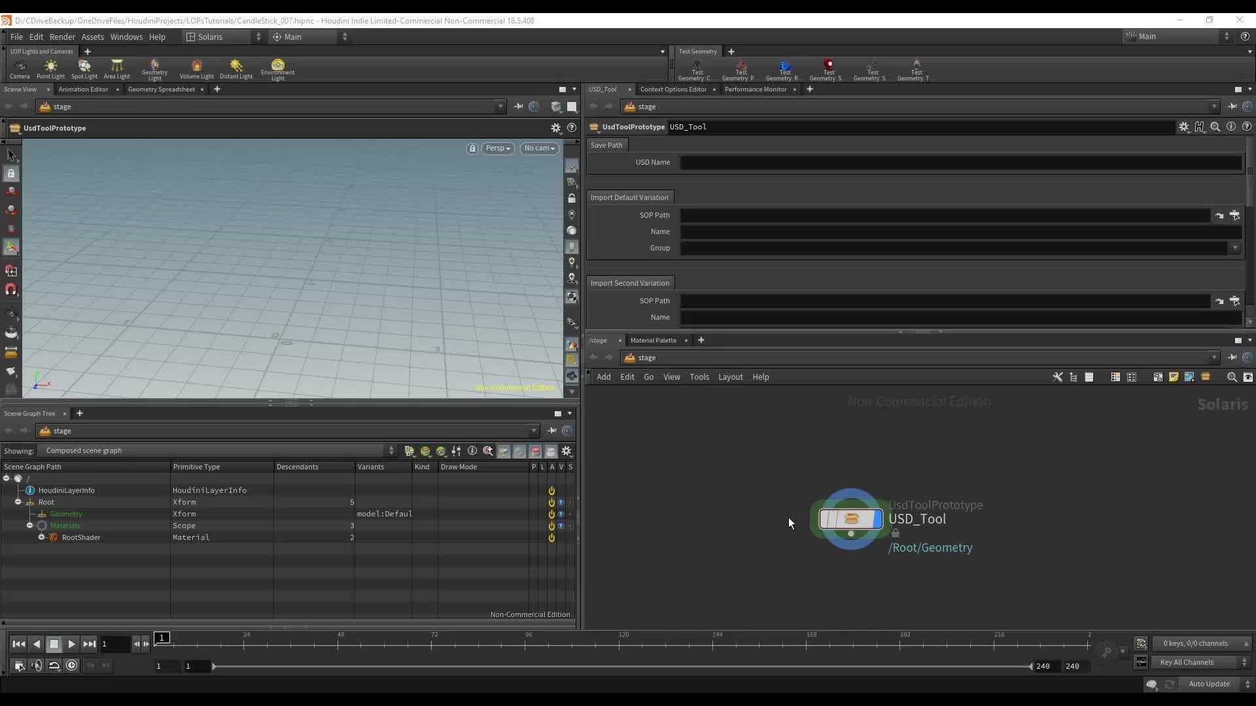Click the info icon in the scene graph toolbar
Image resolution: width=1256 pixels, height=706 pixels.
472,451
